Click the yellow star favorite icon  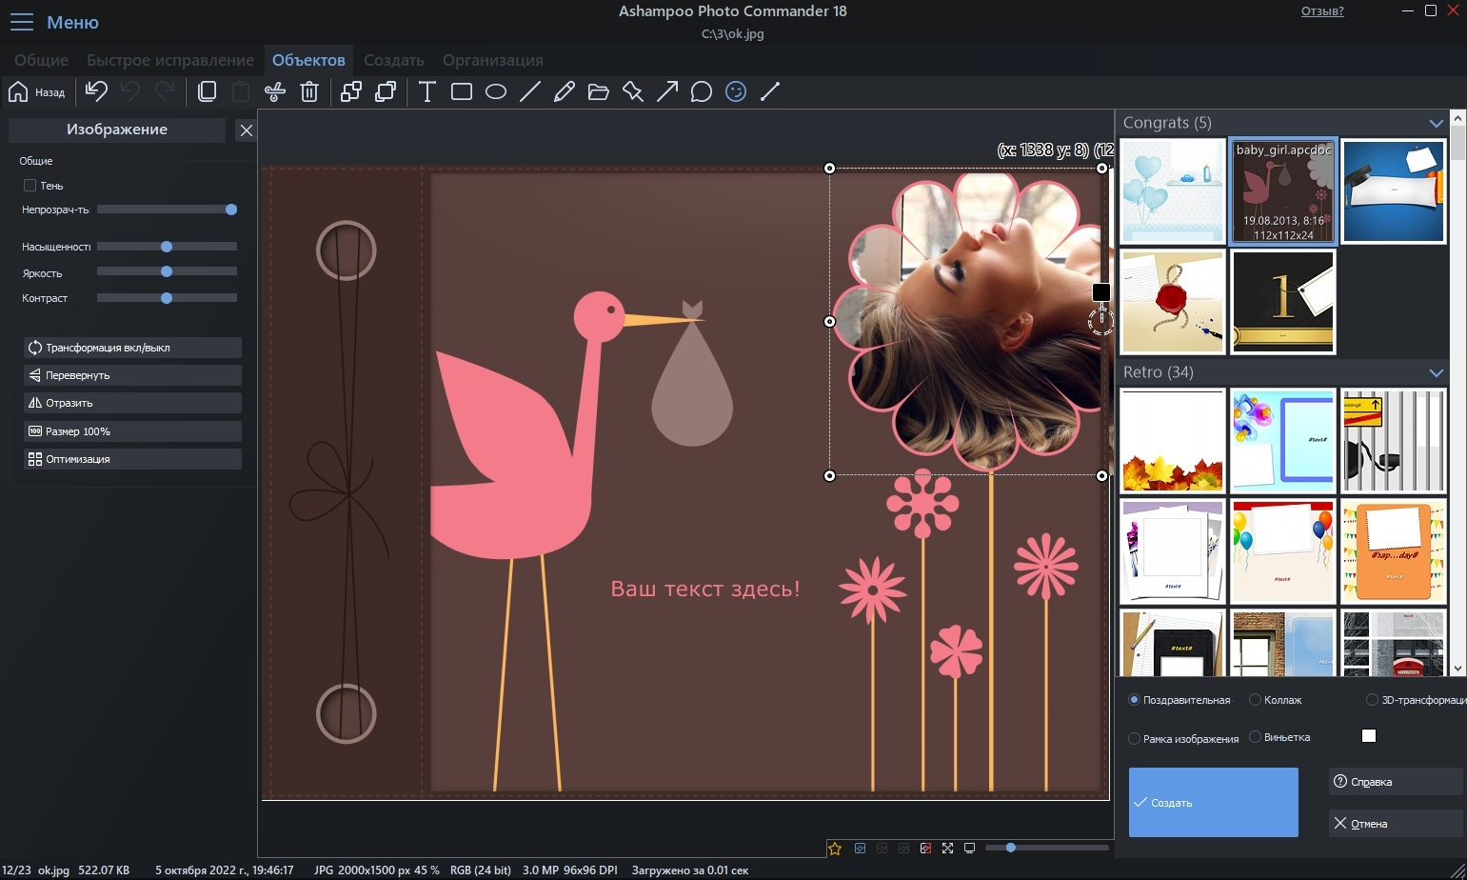[835, 848]
